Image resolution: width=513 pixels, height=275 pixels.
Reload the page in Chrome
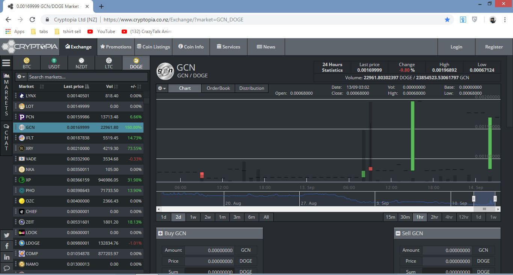32,20
